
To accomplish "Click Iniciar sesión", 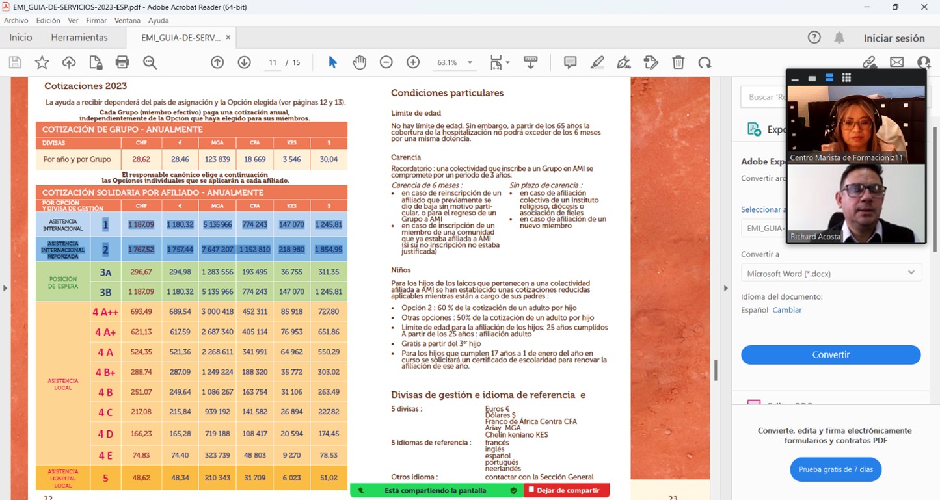I will pyautogui.click(x=894, y=38).
